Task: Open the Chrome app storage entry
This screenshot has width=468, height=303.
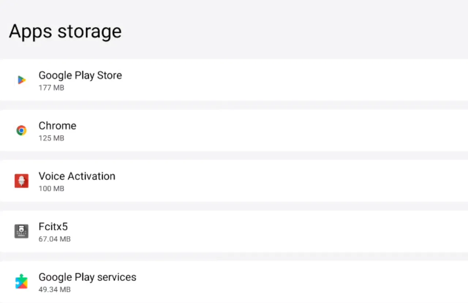Action: [57, 126]
